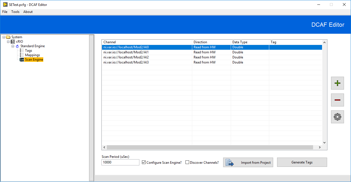Click Double data type cell for AI0

[x=250, y=47]
